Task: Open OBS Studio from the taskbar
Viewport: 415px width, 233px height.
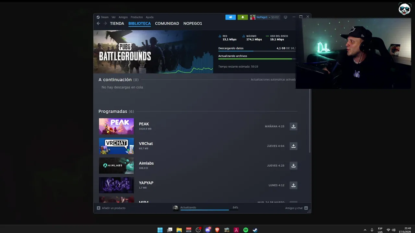Action: click(198, 230)
